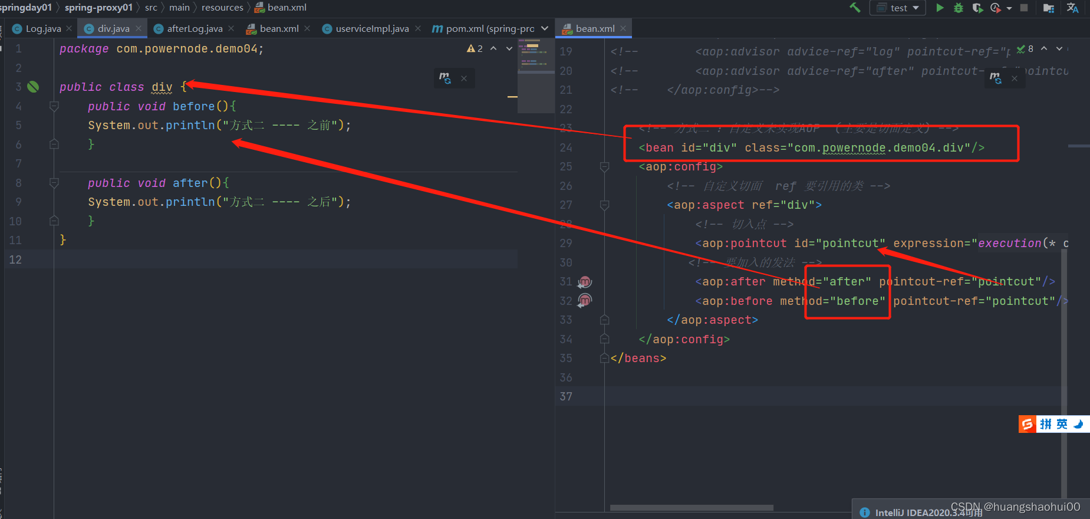Click the advice method gutter icon at line 32
Screen dimensions: 1090x519
[x=584, y=300]
